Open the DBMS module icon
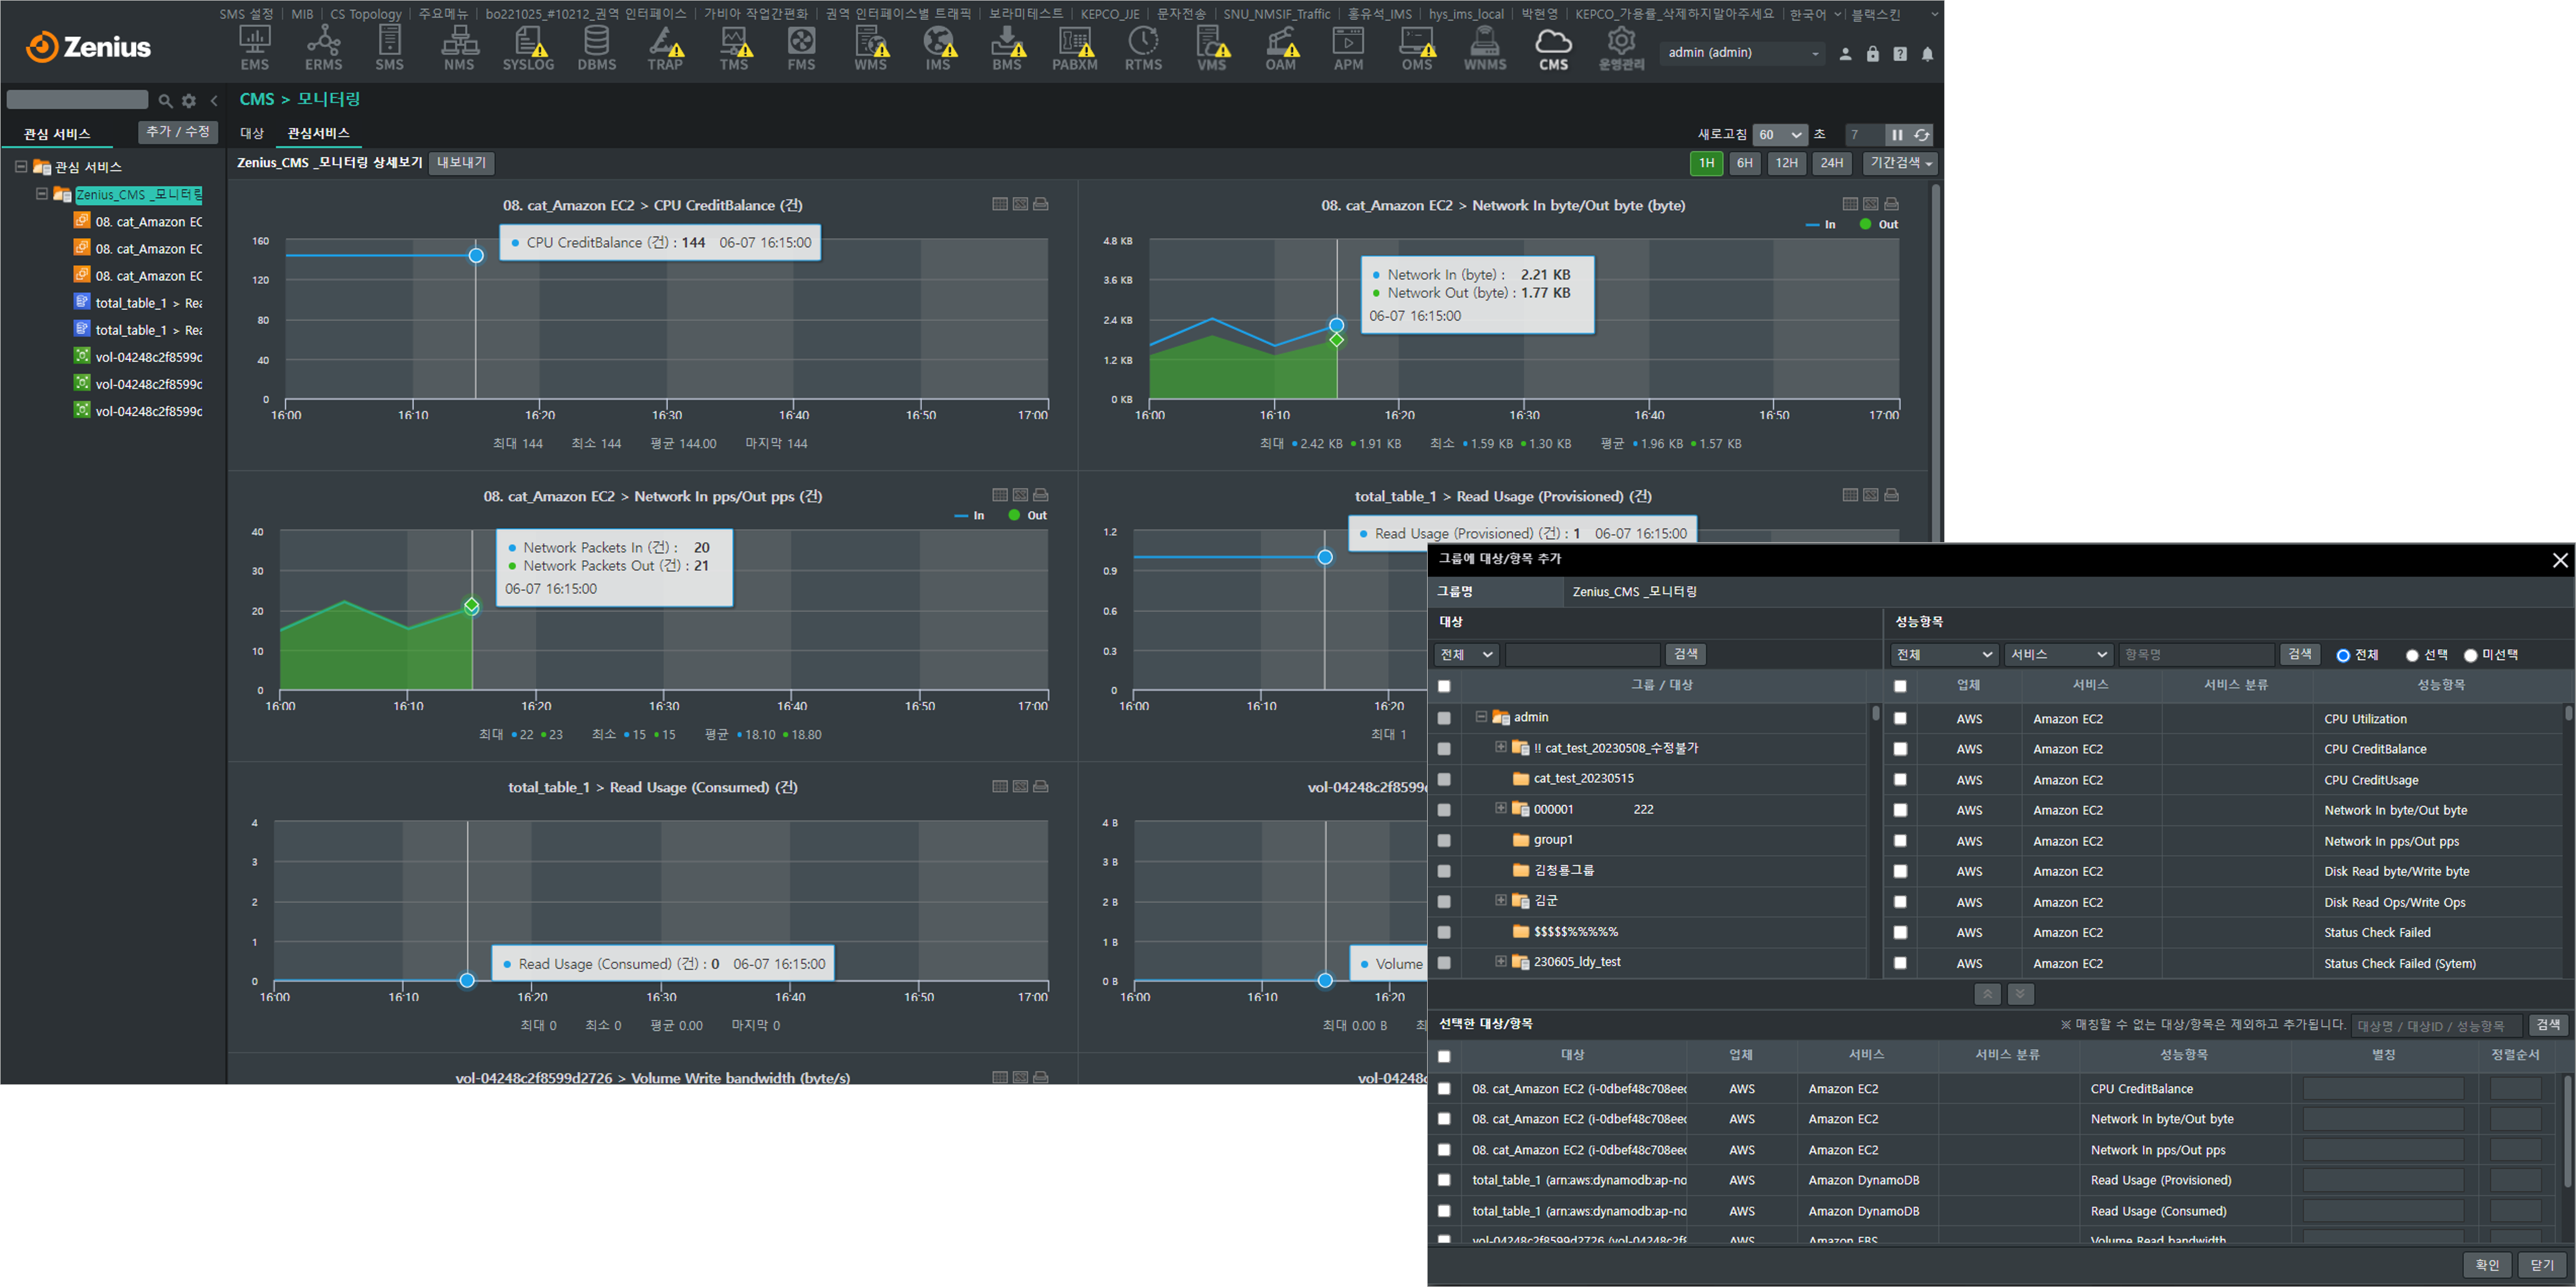This screenshot has height=1287, width=2576. point(597,48)
